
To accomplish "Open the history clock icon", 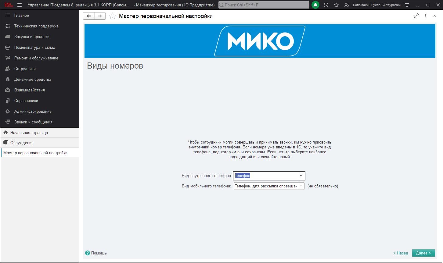I will pos(326,5).
